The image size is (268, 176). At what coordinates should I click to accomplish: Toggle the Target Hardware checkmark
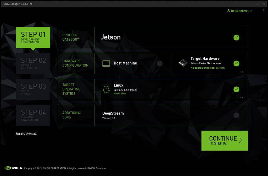[x=236, y=63]
